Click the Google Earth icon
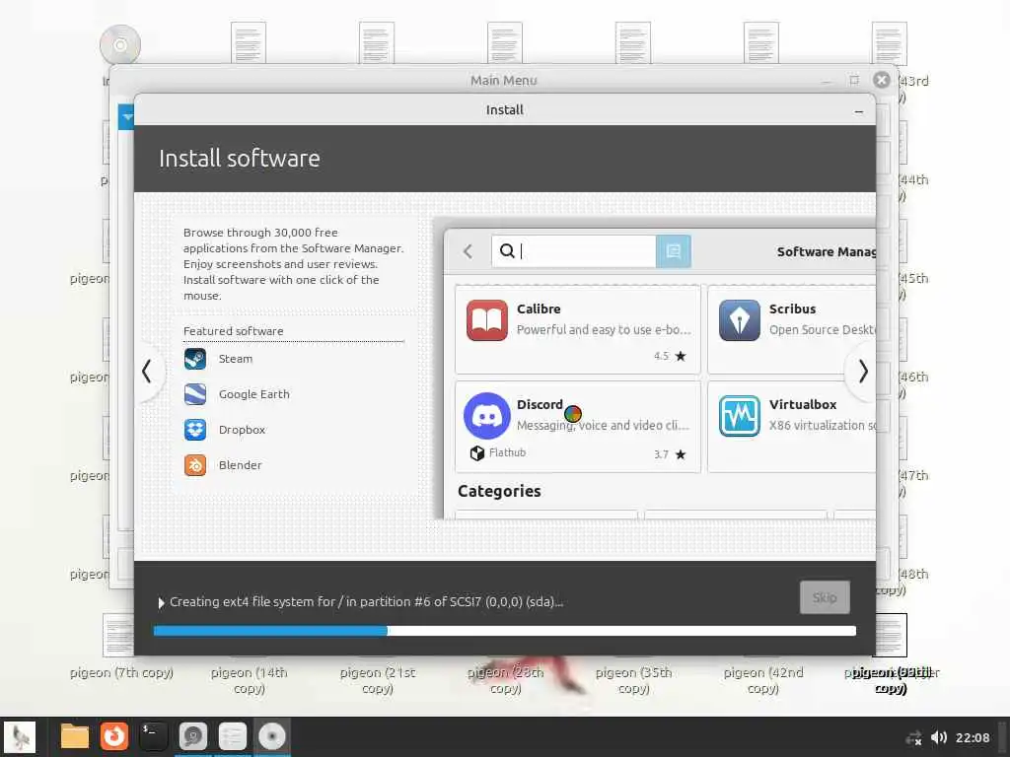The height and width of the screenshot is (757, 1010). (195, 394)
